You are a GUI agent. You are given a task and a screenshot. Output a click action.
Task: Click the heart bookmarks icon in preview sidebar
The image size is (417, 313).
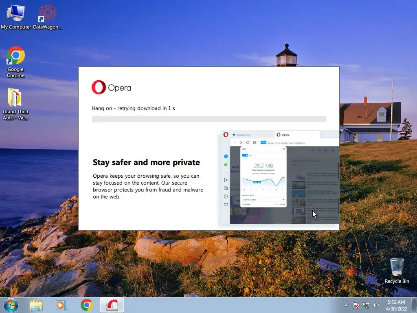click(226, 205)
